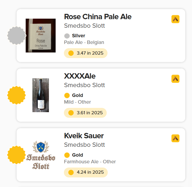This screenshot has height=187, width=192.
Task: Open Smedsbo Slott brewery under Kveik Sauer
Action: 84,145
